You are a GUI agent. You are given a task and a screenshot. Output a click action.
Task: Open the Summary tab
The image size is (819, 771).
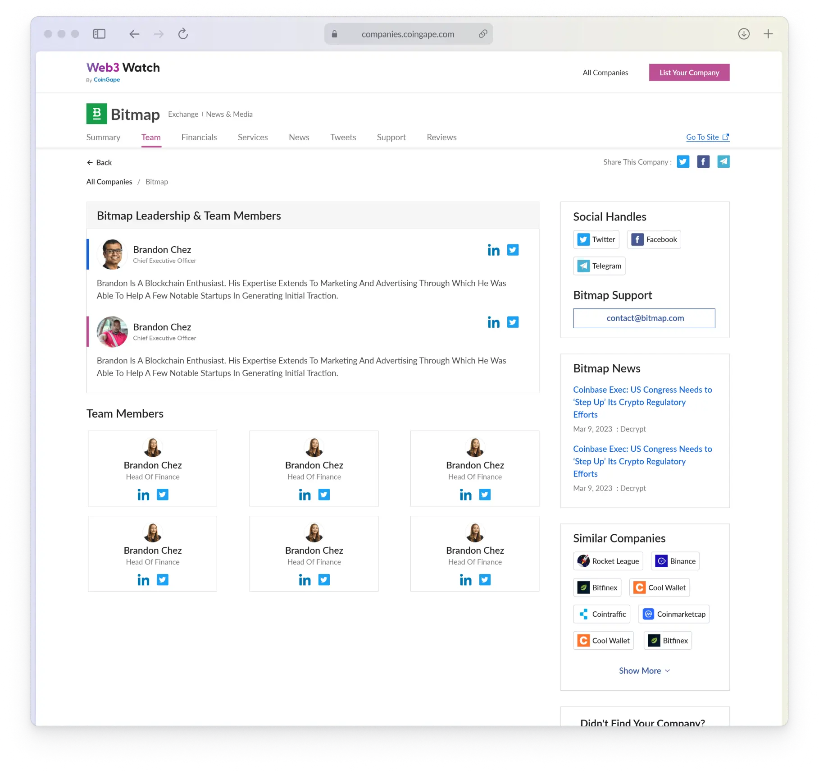click(103, 137)
